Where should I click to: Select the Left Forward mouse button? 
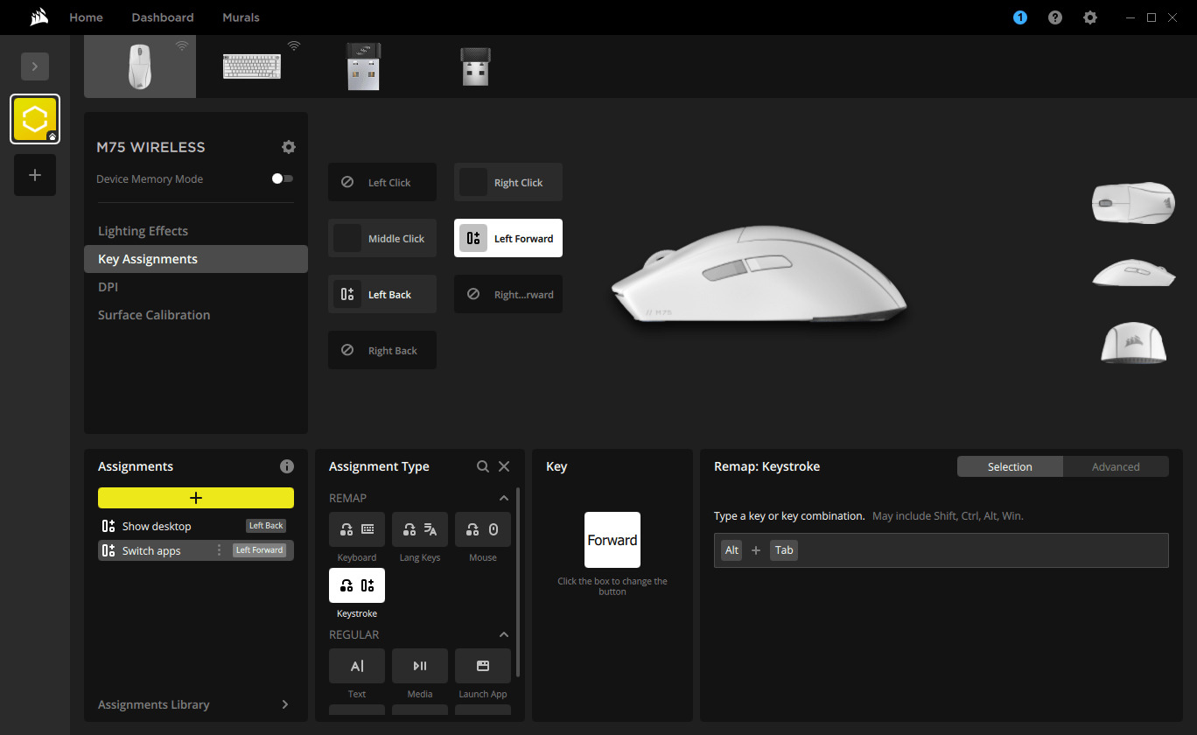tap(508, 238)
